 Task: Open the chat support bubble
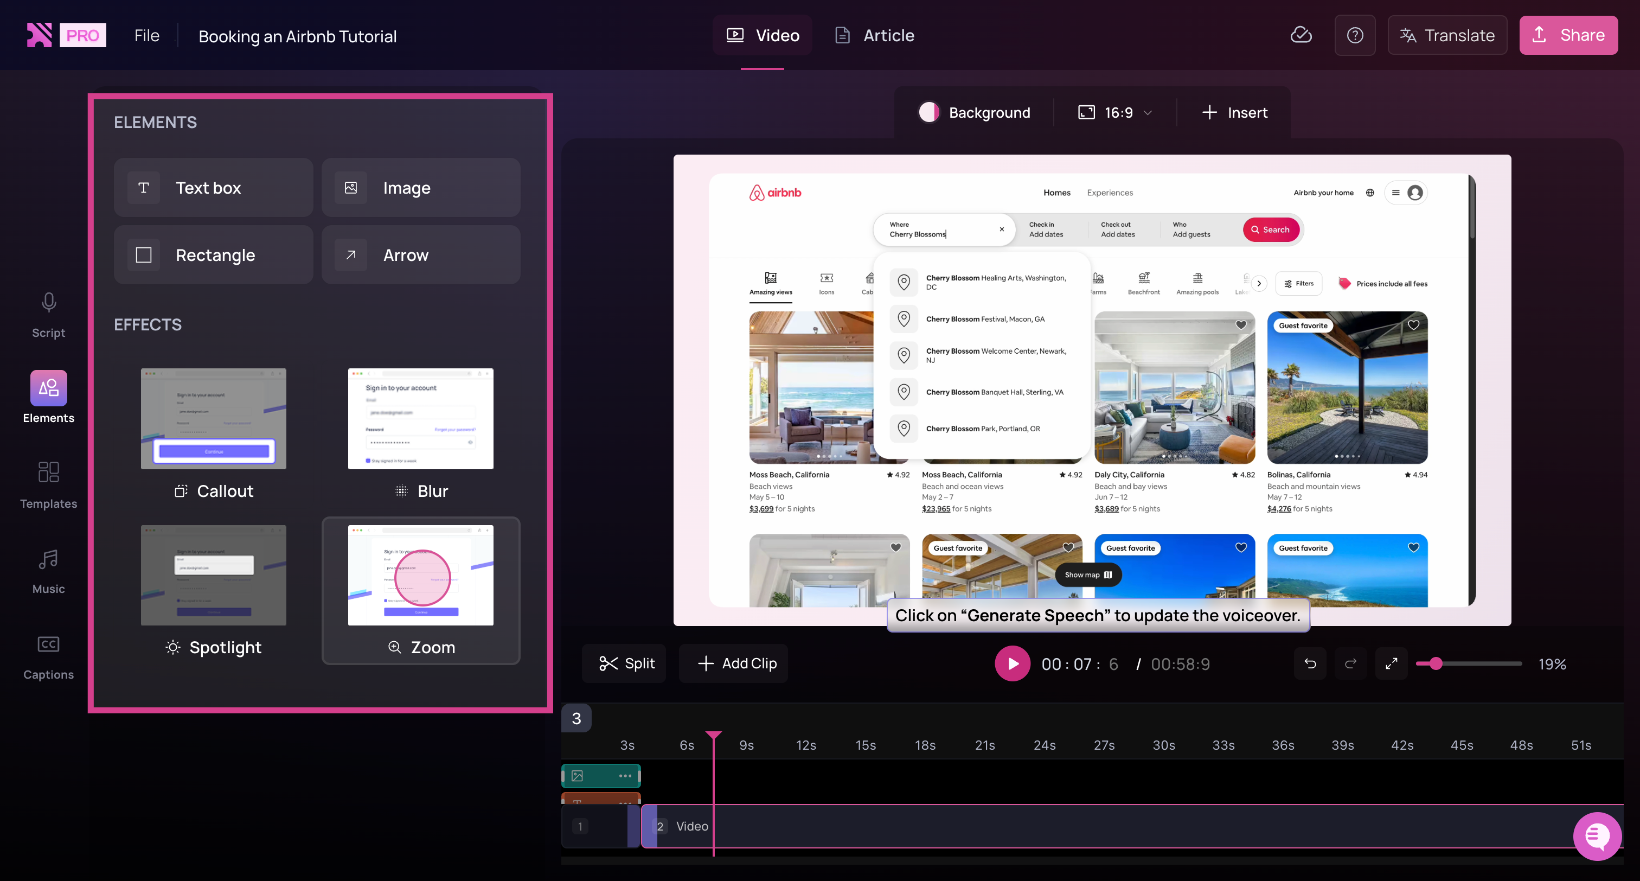(x=1597, y=836)
